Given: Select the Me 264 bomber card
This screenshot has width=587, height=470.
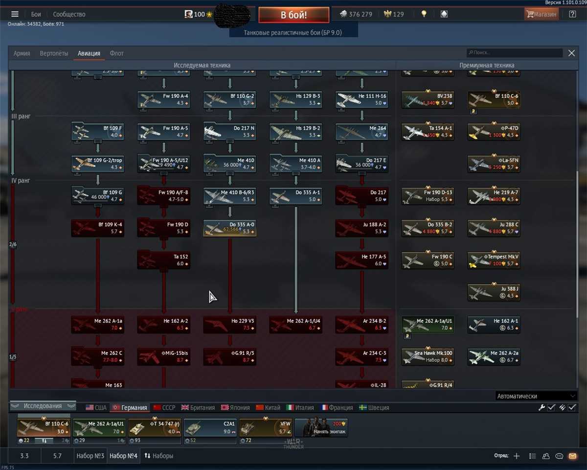Looking at the screenshot, I should (x=362, y=132).
